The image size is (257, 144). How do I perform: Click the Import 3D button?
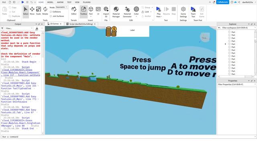106,12
